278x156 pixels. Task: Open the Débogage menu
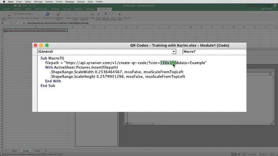pyautogui.click(x=69, y=2)
